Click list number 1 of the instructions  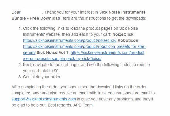tap(20, 29)
